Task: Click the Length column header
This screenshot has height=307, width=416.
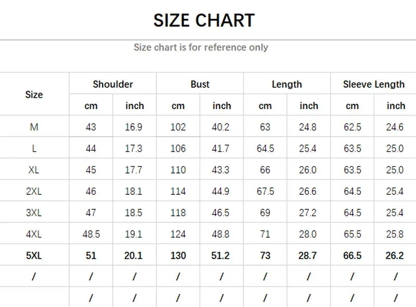Action: [287, 84]
